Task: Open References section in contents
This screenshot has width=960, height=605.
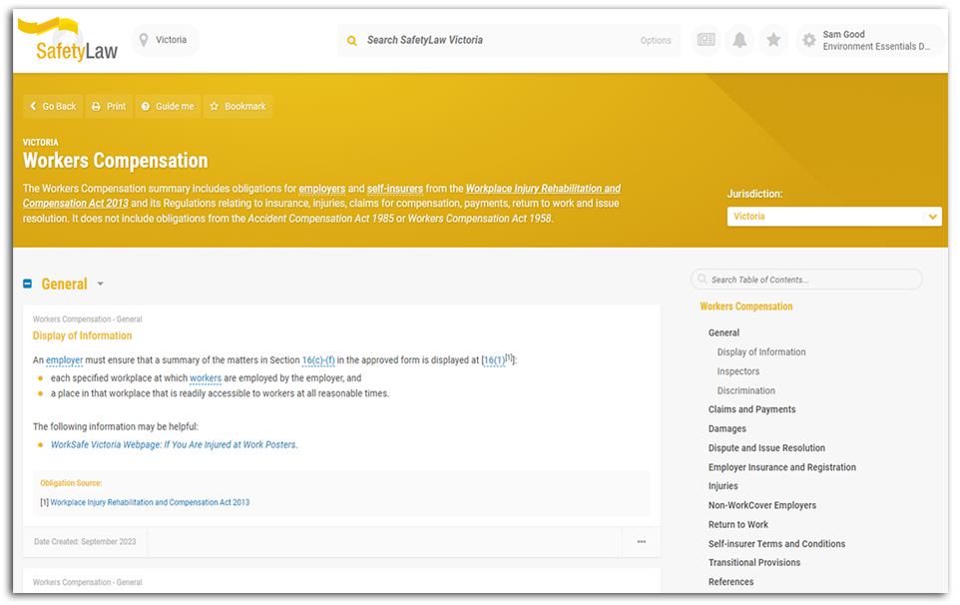Action: click(x=731, y=582)
